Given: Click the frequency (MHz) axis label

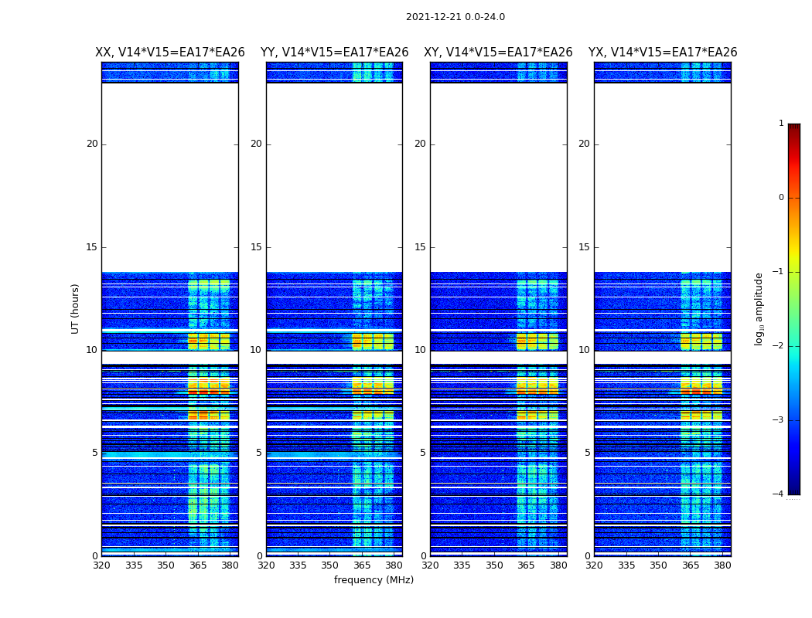Looking at the screenshot, I should pos(374,579).
